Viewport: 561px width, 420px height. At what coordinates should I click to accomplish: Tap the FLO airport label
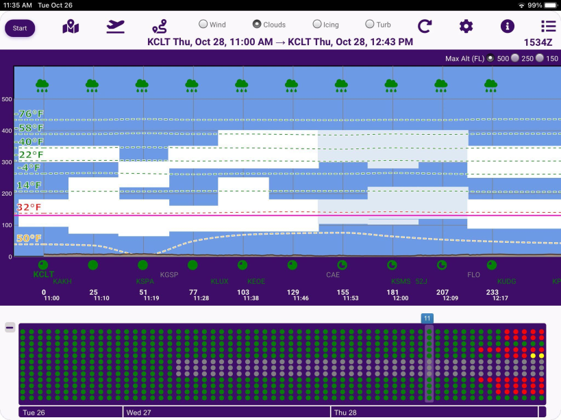click(473, 275)
